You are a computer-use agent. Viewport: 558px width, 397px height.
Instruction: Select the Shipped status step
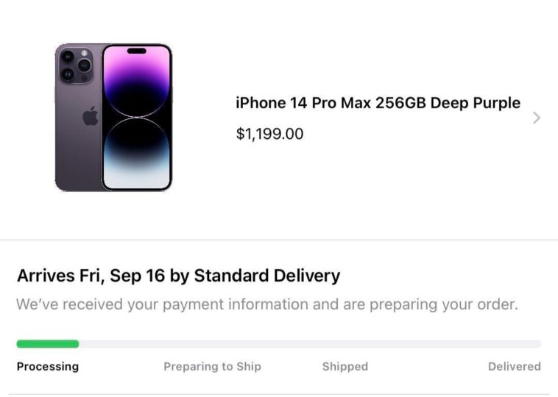[x=345, y=366]
